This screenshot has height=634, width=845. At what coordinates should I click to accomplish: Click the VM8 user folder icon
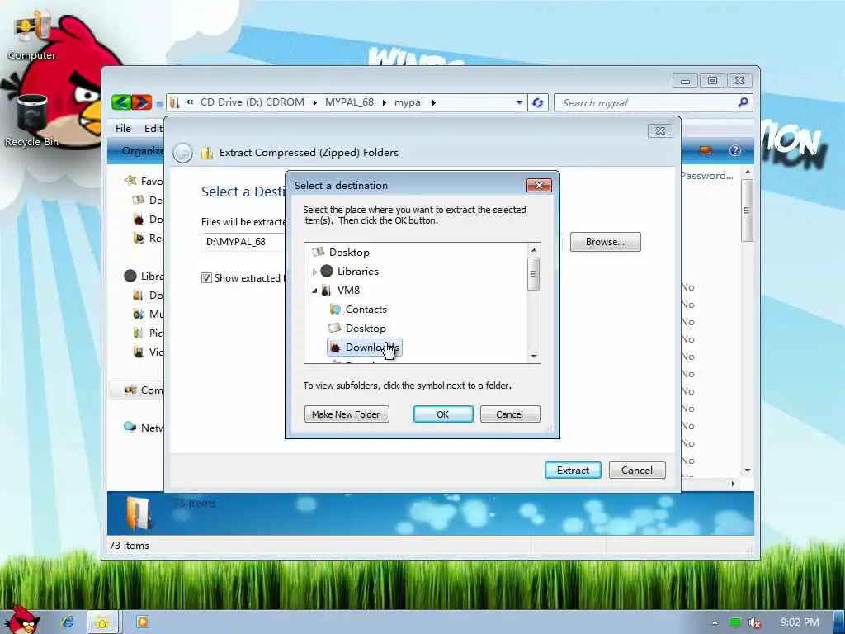pyautogui.click(x=325, y=290)
